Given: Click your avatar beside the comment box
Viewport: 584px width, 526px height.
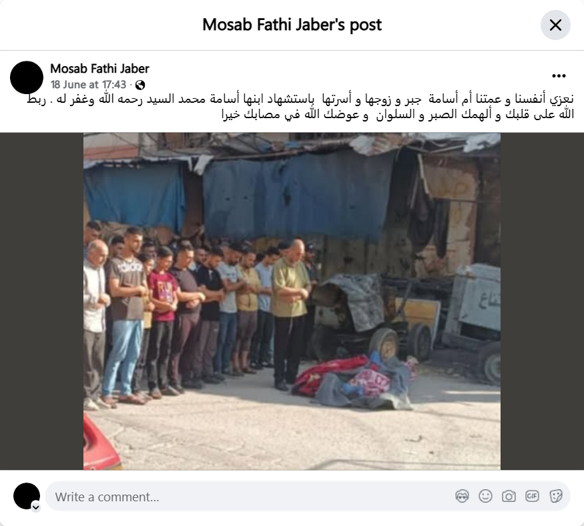Looking at the screenshot, I should (x=27, y=496).
